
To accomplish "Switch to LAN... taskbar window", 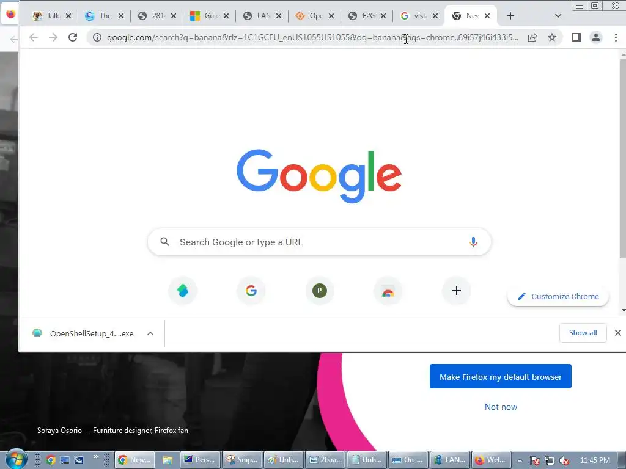I will coord(450,460).
